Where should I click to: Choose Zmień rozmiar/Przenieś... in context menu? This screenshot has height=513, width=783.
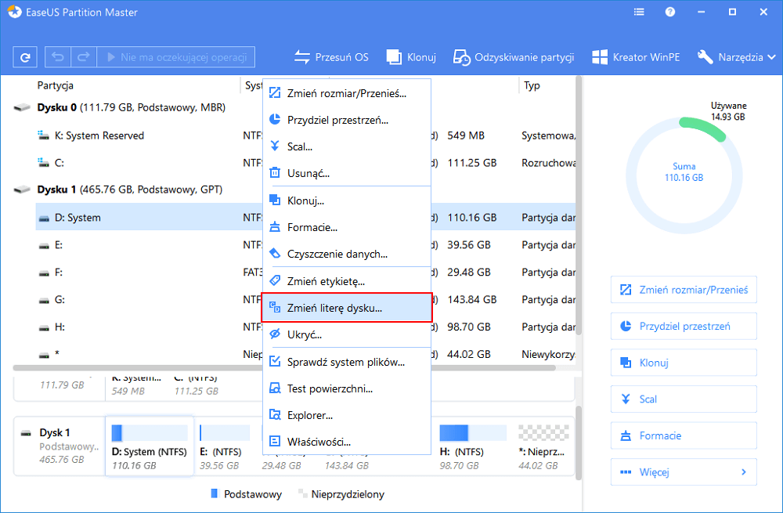(347, 93)
